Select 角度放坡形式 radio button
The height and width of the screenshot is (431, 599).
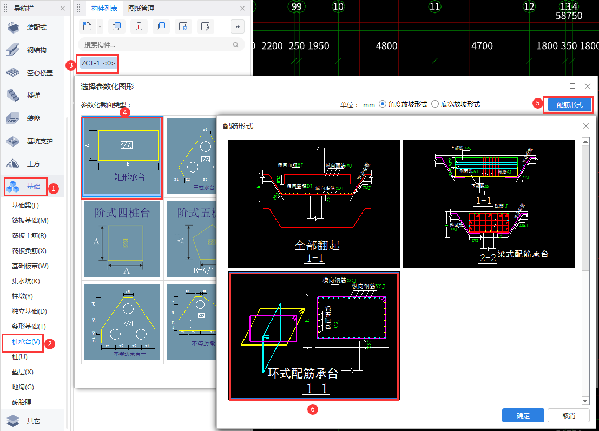pyautogui.click(x=383, y=104)
